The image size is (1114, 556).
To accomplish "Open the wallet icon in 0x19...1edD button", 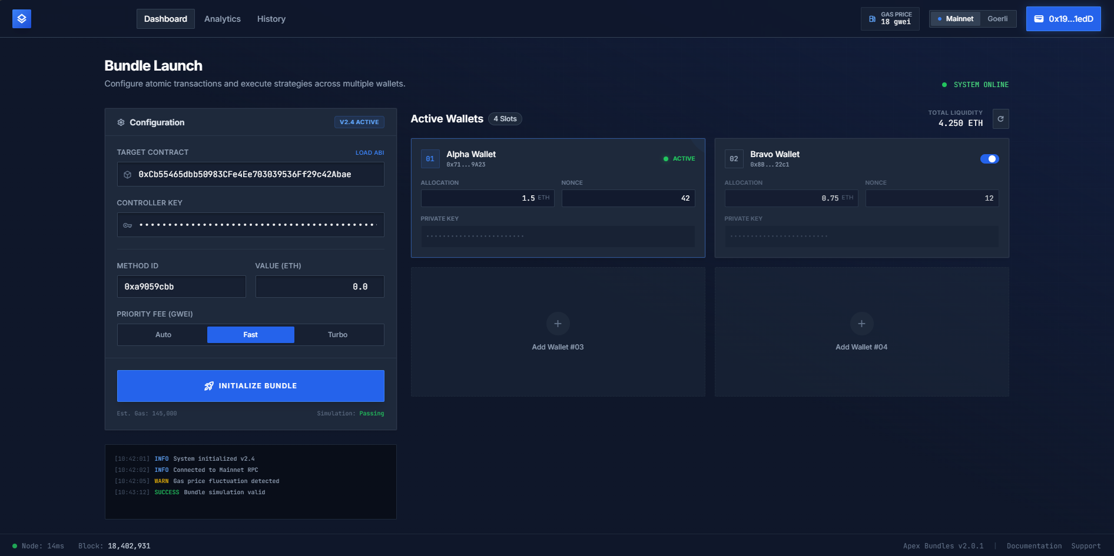I will pos(1039,18).
